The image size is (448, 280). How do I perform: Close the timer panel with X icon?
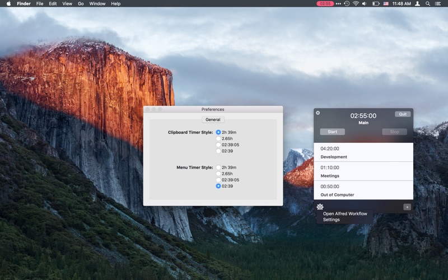tap(318, 113)
